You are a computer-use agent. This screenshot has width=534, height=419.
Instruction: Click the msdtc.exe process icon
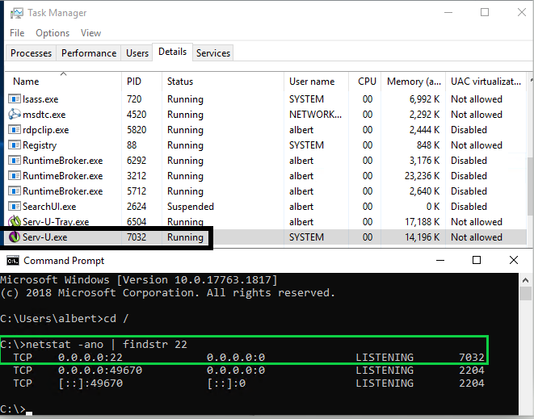(x=15, y=115)
